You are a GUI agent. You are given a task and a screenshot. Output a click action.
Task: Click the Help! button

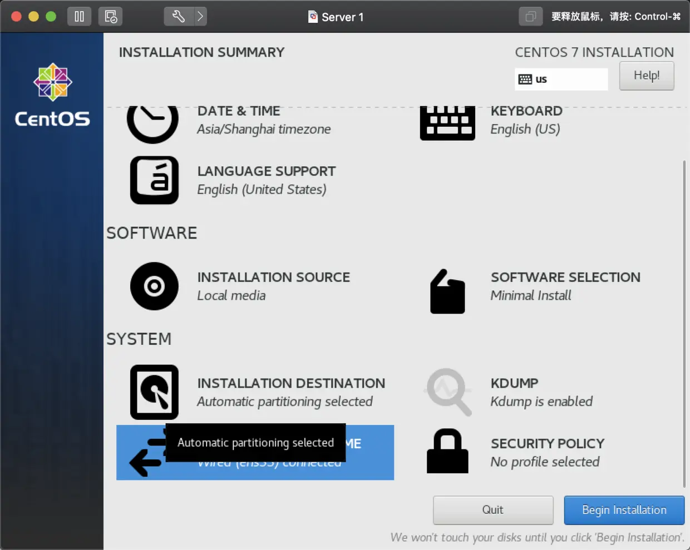(x=647, y=76)
